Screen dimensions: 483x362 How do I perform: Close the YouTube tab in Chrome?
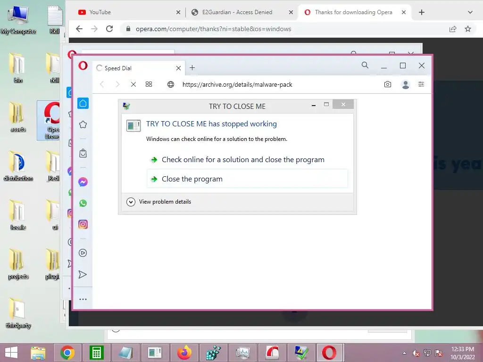click(178, 12)
